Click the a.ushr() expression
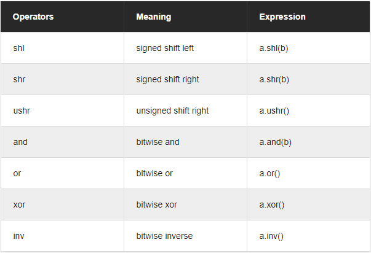371x253 pixels. click(x=274, y=111)
